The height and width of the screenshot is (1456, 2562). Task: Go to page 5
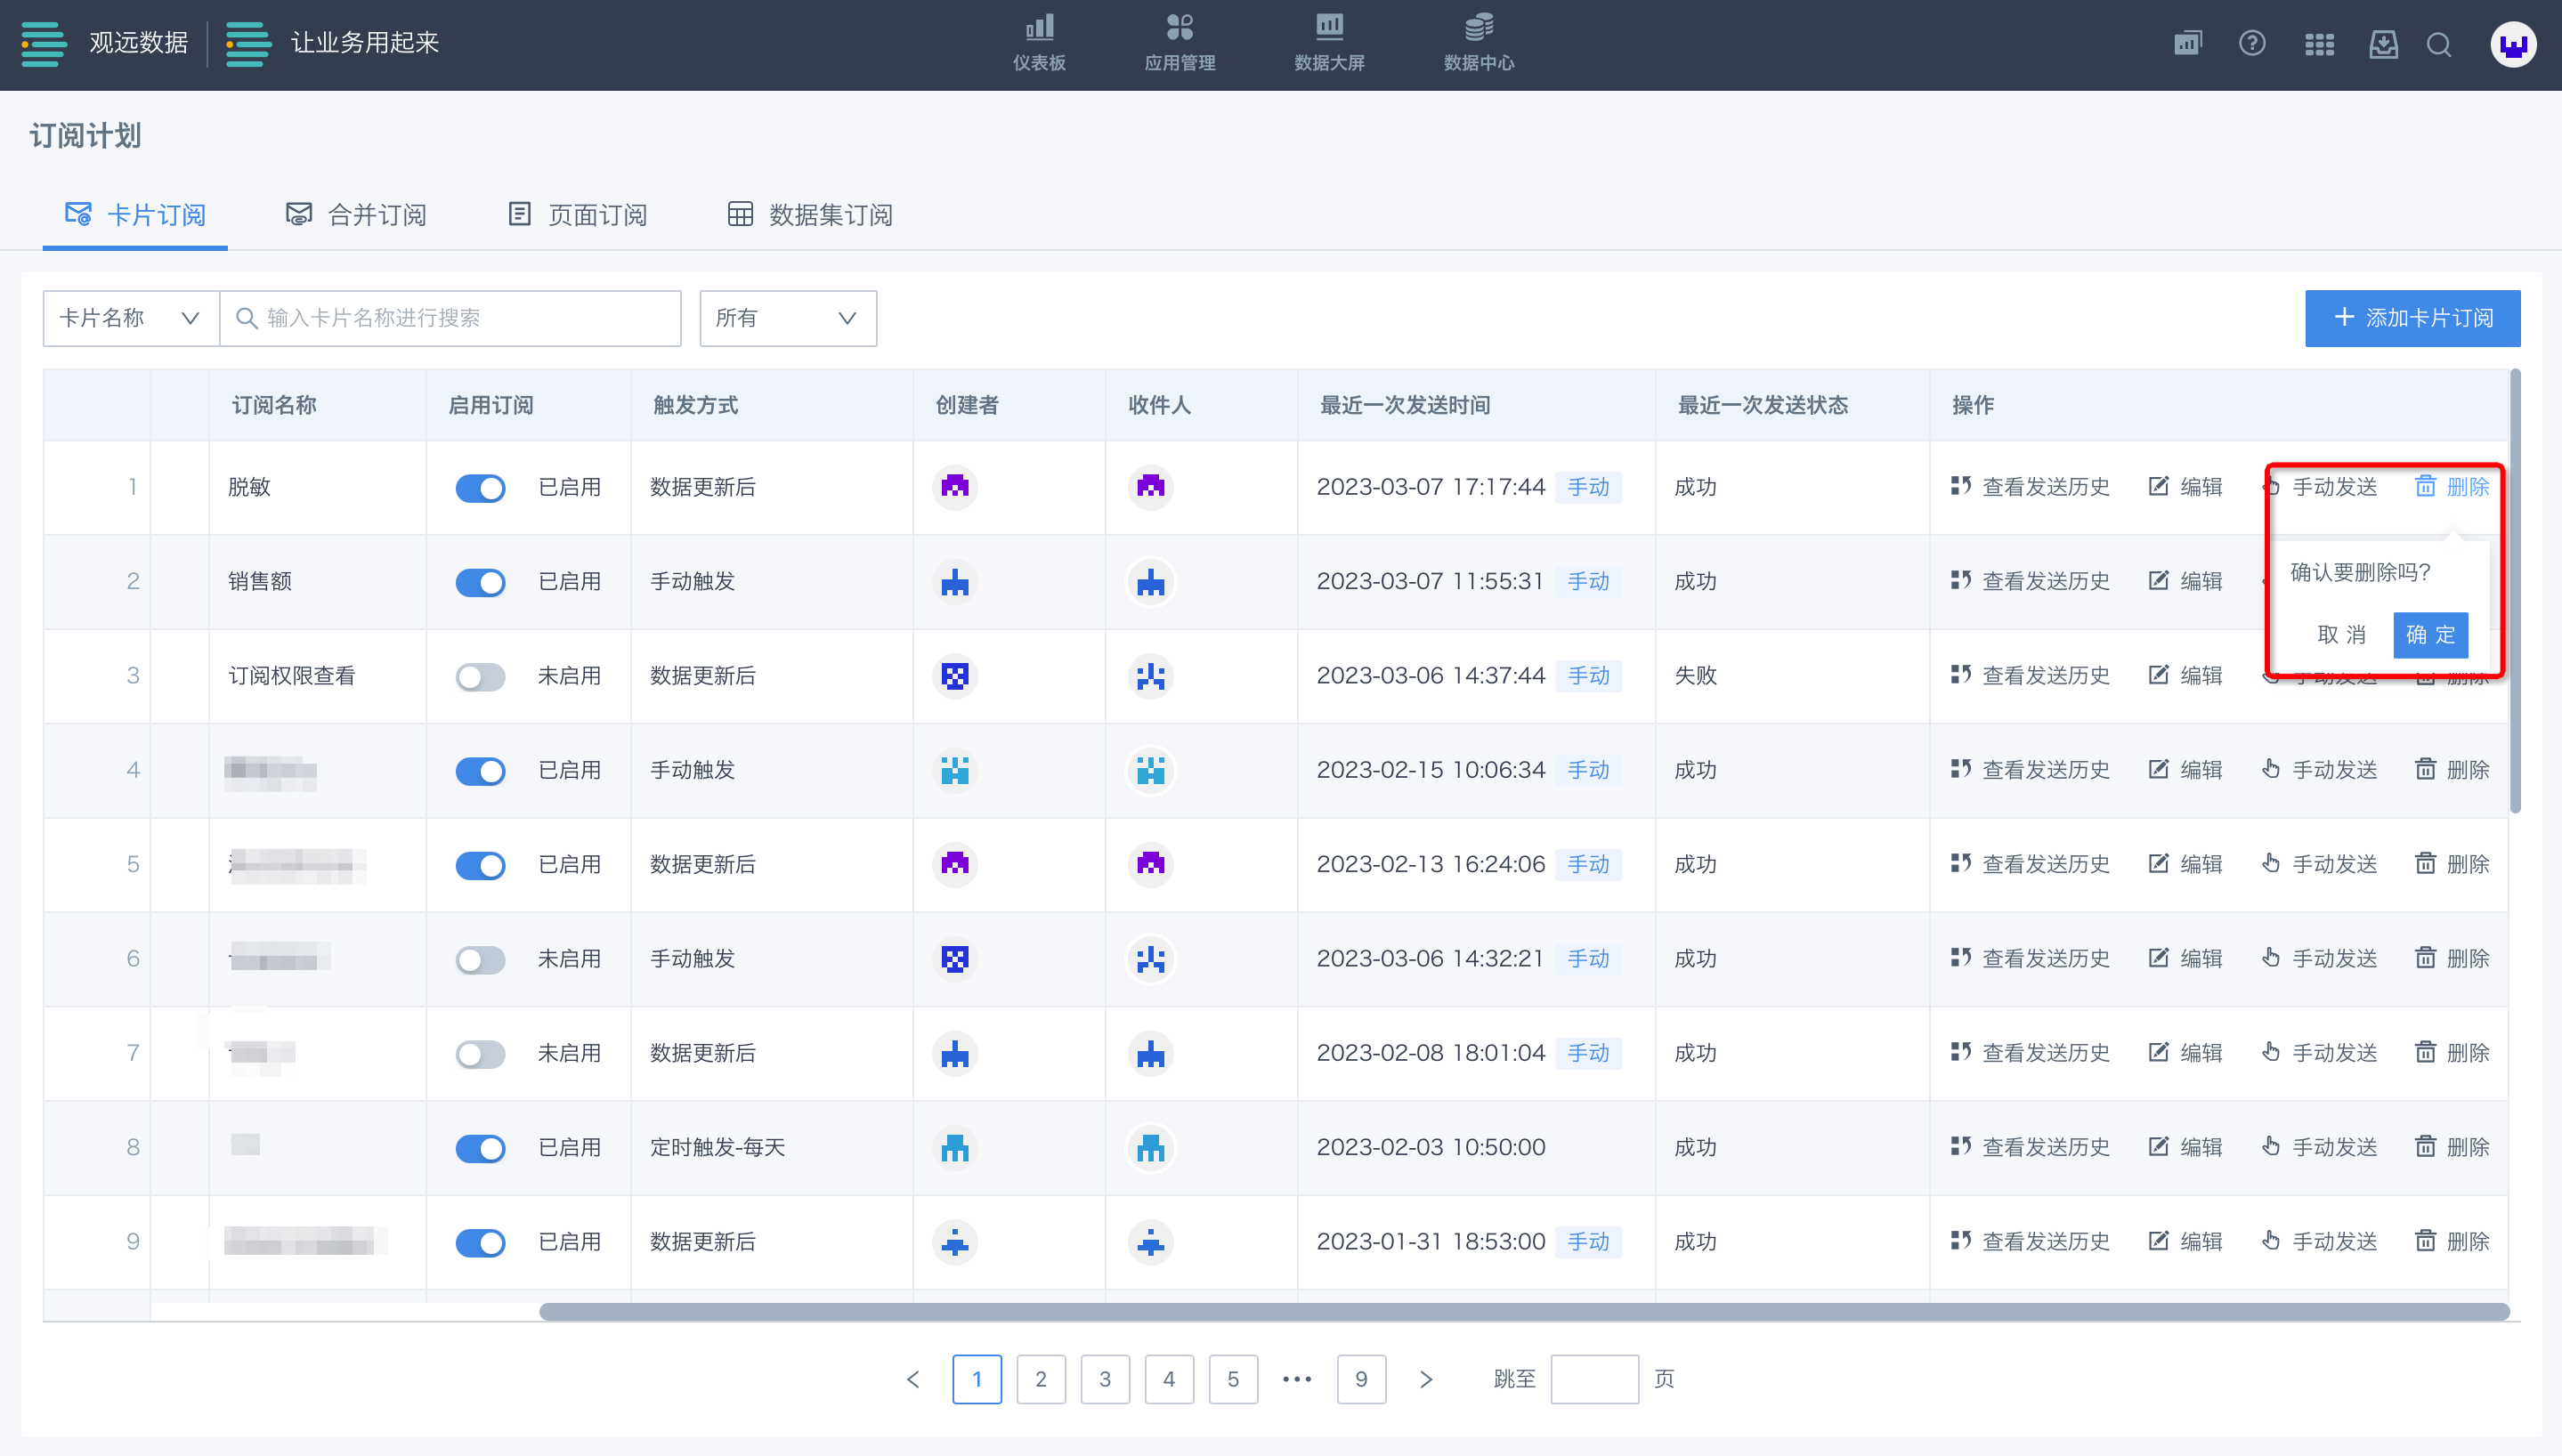click(x=1233, y=1379)
